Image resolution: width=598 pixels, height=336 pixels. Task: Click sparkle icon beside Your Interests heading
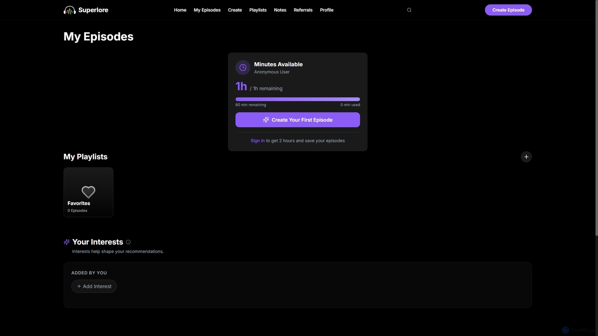tap(67, 242)
